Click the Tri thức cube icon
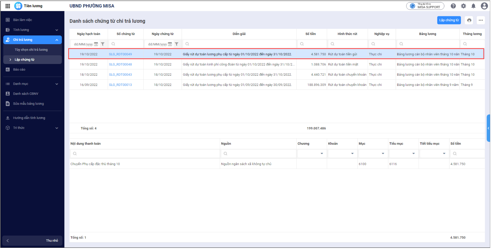The width and height of the screenshot is (491, 249). point(8,128)
